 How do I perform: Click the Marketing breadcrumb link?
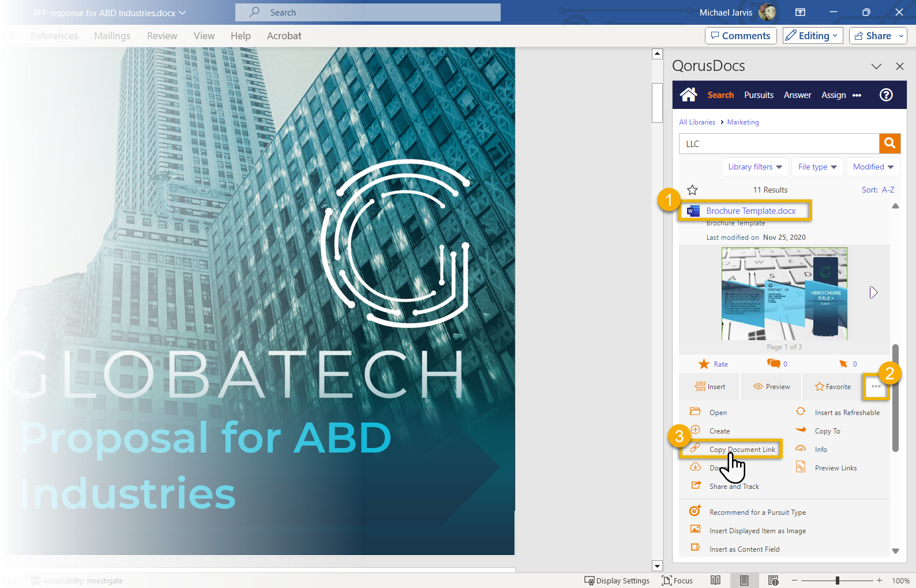[743, 122]
